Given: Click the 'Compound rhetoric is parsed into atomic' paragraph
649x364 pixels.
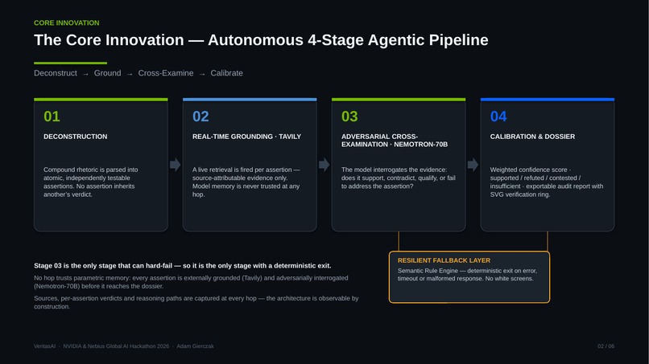Looking at the screenshot, I should (x=91, y=182).
